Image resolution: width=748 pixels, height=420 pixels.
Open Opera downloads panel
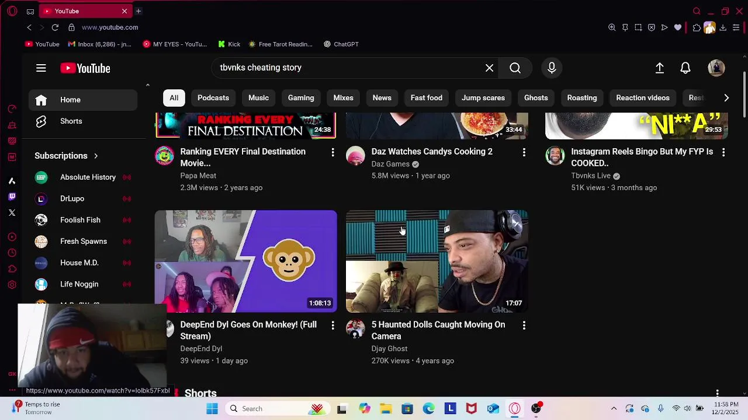pos(723,27)
